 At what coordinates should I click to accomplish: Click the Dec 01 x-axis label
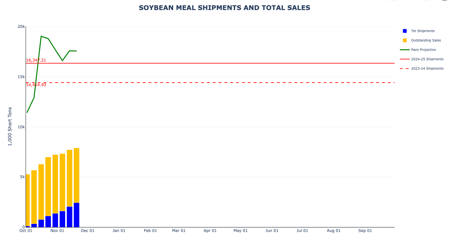point(88,231)
